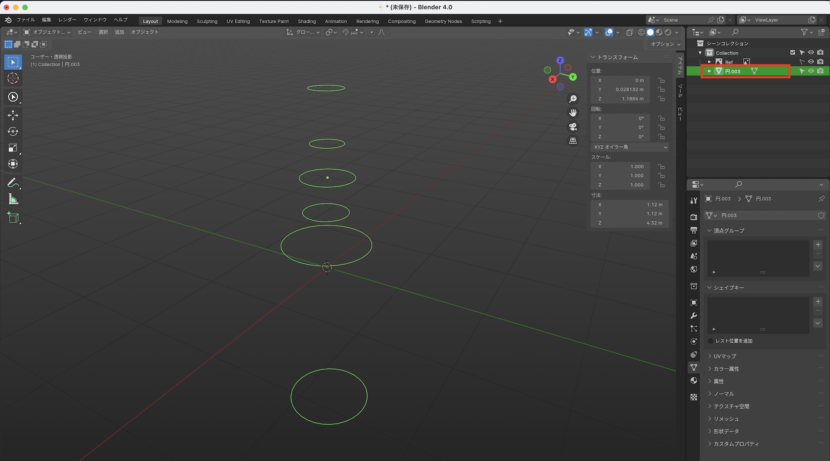830x461 pixels.
Task: Toggle camera view icon in viewport
Action: tap(573, 127)
